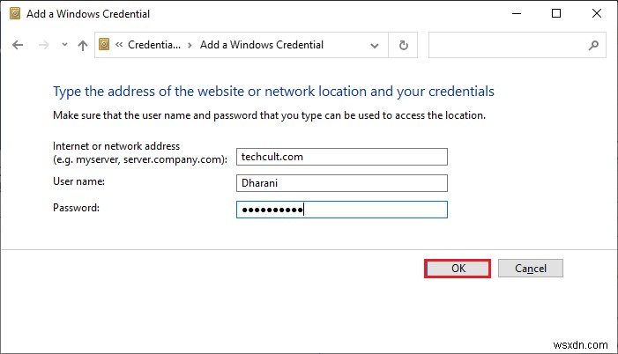Refresh the current page
This screenshot has height=354, width=618.
click(404, 45)
